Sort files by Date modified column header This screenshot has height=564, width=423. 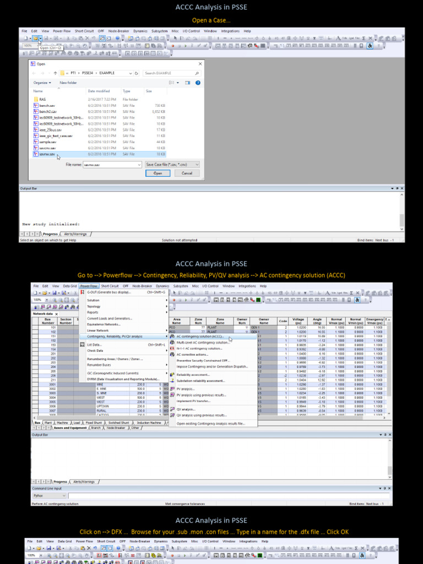(x=99, y=91)
